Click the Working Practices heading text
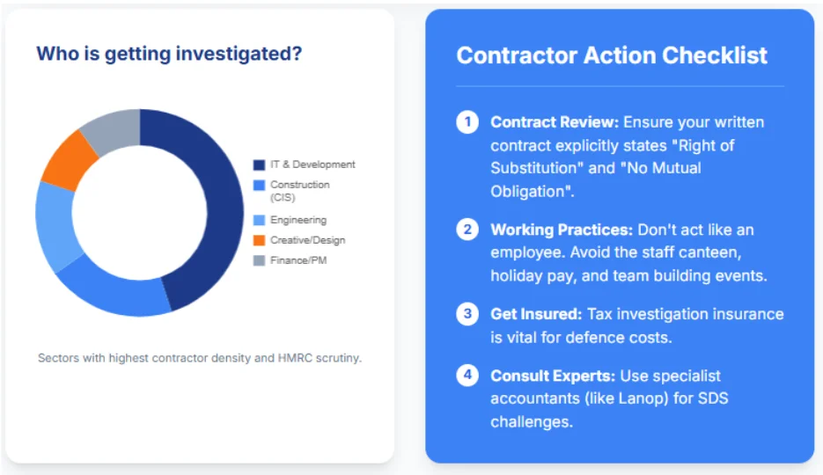Viewport: 823px width, 475px height. pyautogui.click(x=561, y=230)
